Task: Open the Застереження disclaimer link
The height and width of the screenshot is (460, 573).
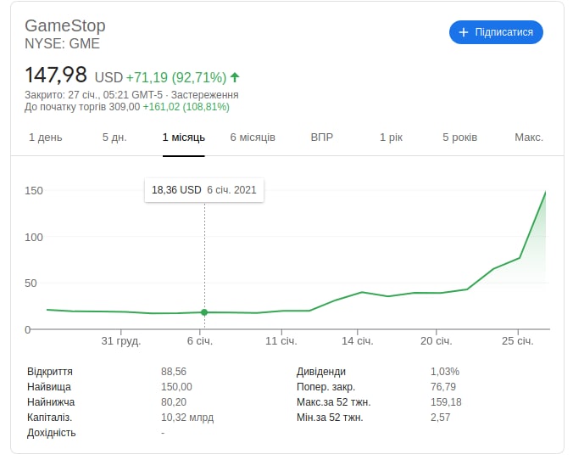Action: 204,95
